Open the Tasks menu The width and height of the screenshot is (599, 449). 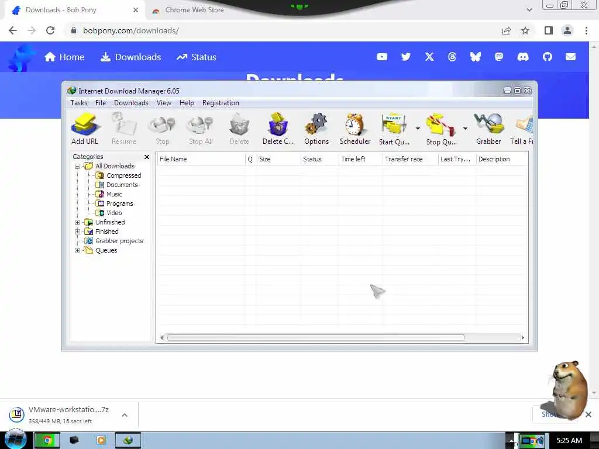[79, 103]
